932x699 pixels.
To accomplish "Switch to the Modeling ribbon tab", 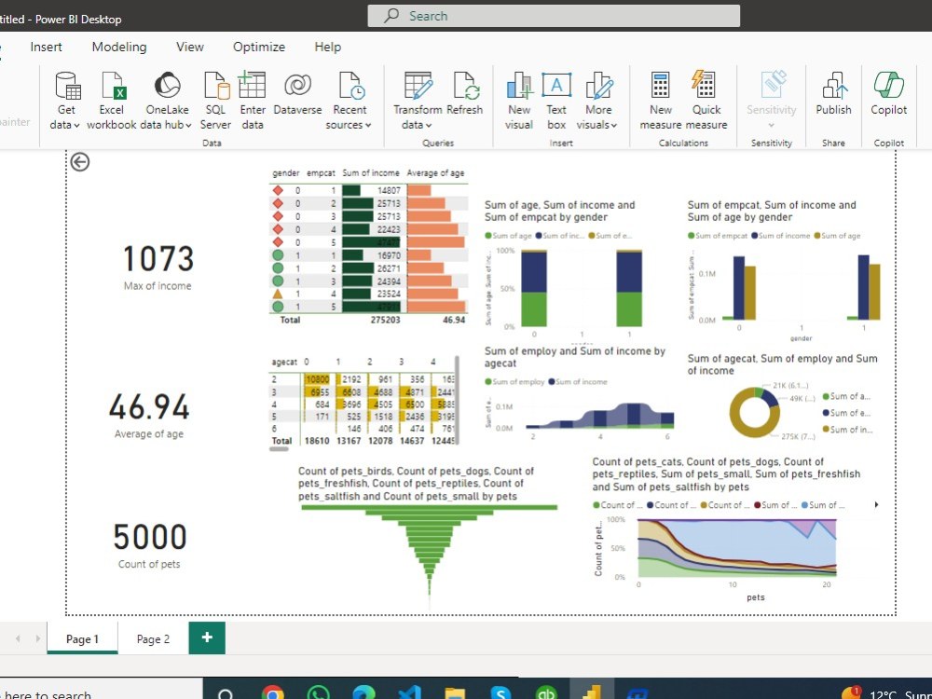I will [119, 47].
